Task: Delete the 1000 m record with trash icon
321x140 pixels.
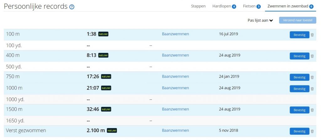Action: tap(312, 89)
